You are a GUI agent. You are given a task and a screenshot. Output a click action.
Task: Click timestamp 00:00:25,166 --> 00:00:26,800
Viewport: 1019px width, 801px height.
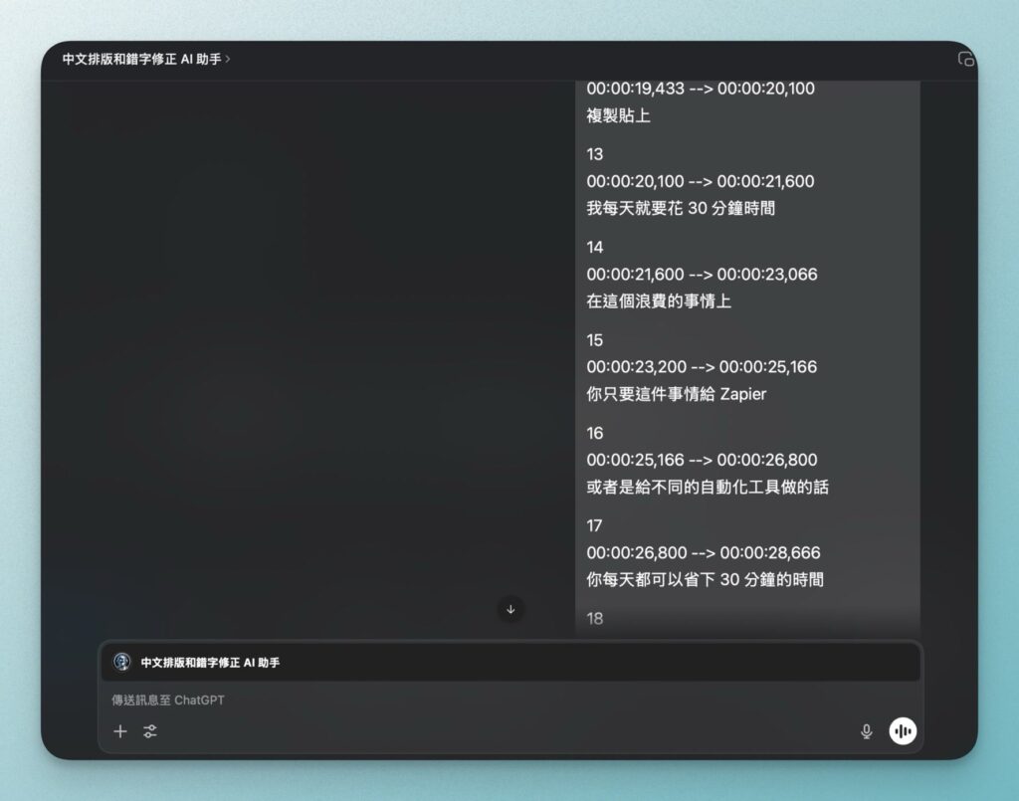coord(702,460)
